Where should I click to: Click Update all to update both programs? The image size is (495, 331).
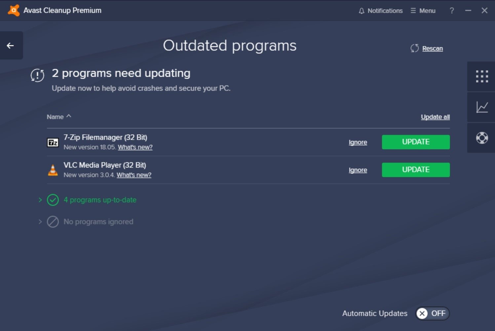click(x=435, y=116)
